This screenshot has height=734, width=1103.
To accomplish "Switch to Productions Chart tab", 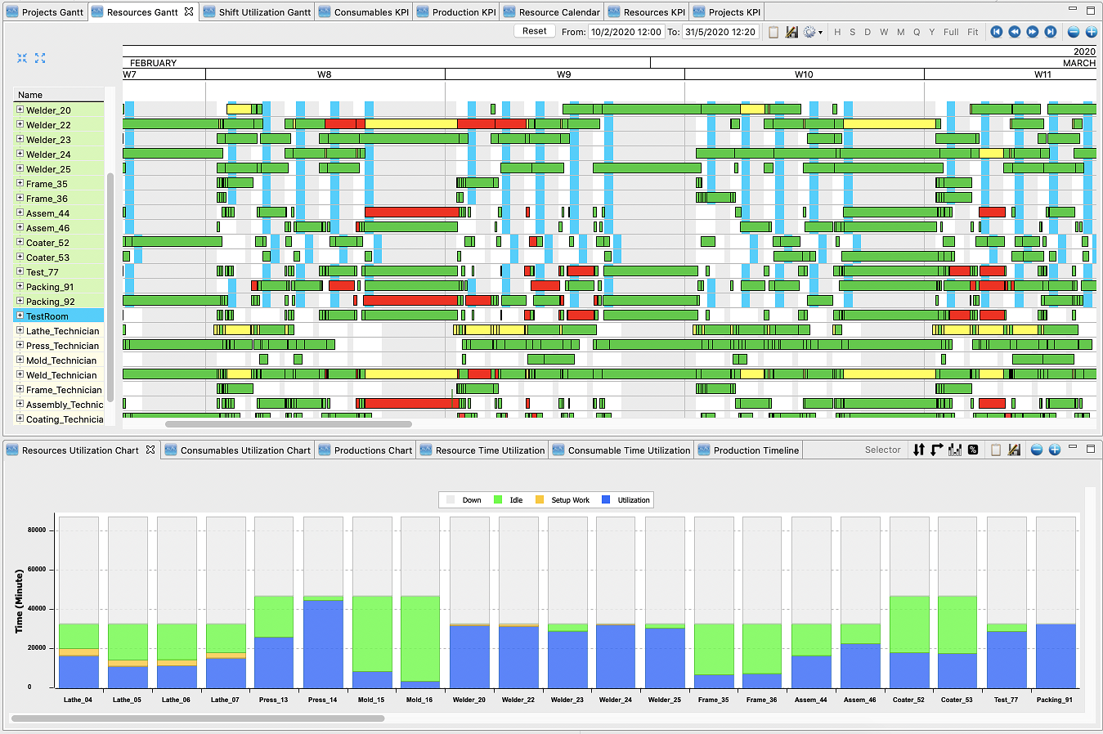I will tap(365, 450).
